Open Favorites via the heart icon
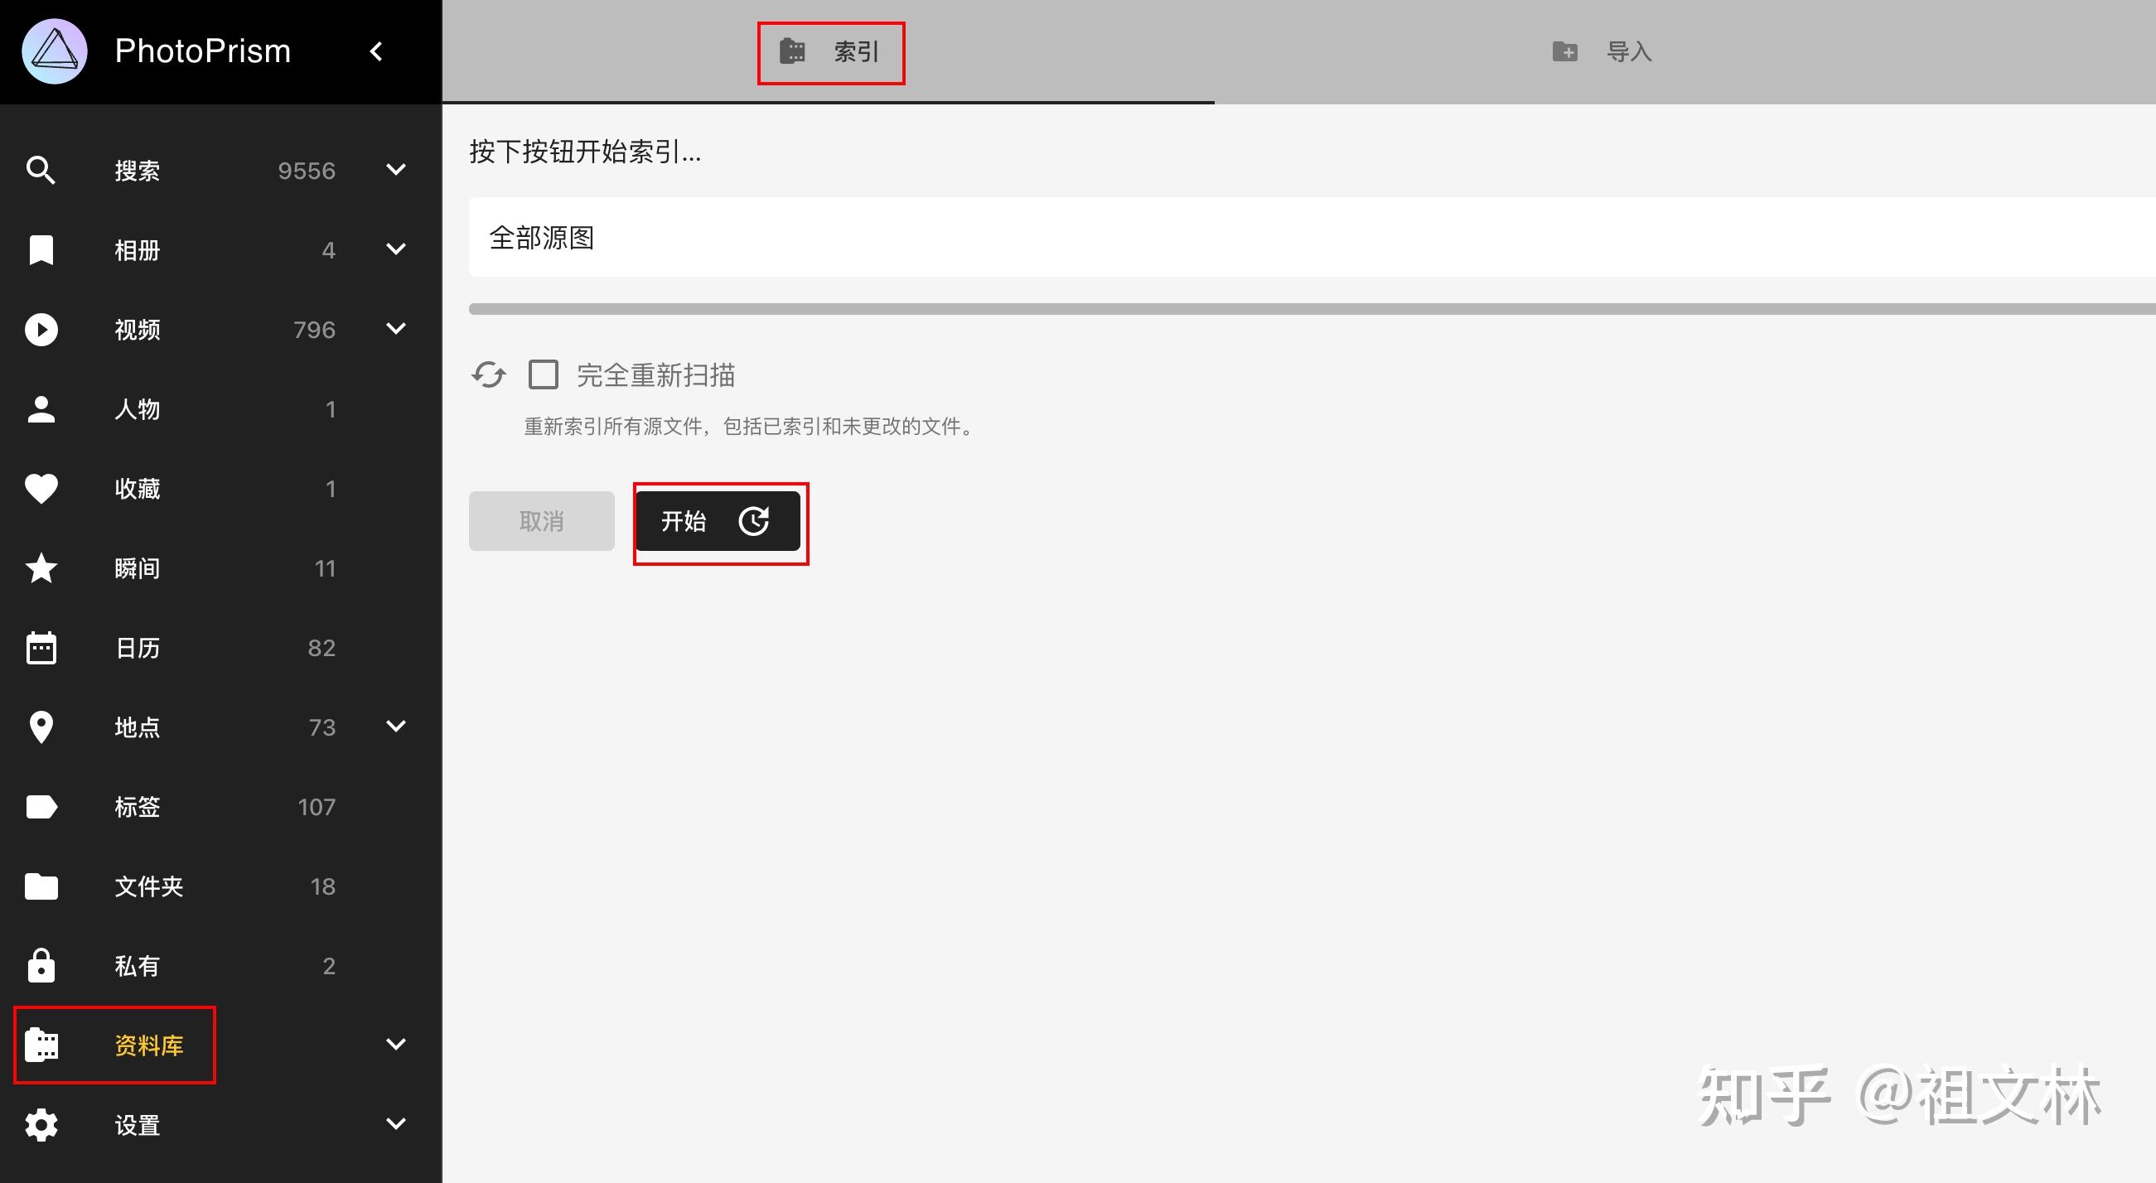This screenshot has width=2156, height=1183. pos(41,489)
